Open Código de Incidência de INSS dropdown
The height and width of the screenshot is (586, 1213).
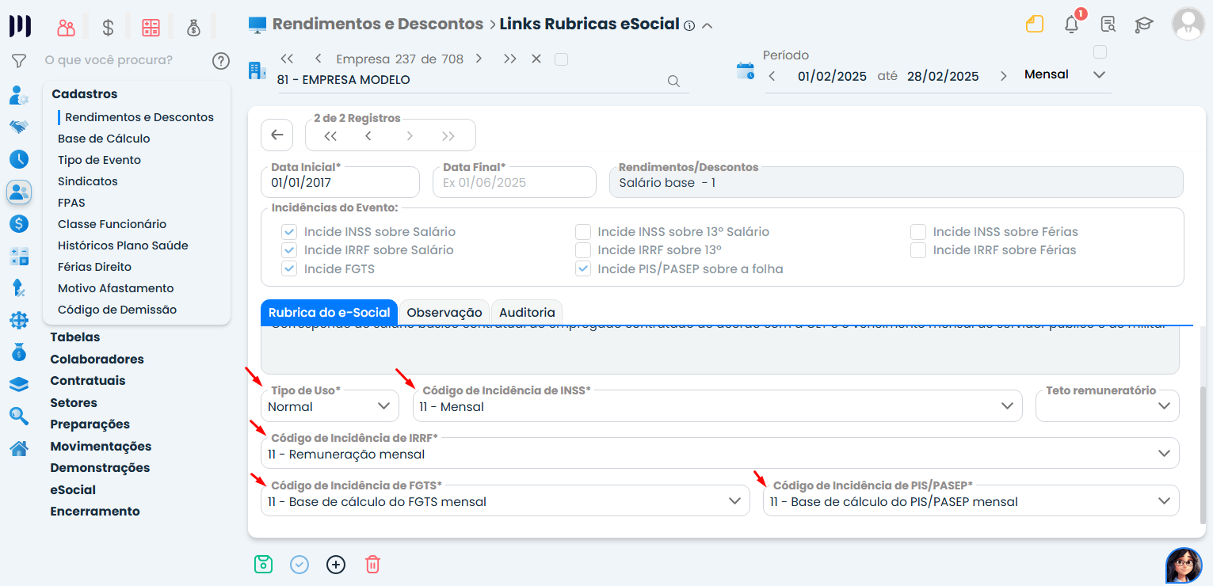click(x=718, y=406)
